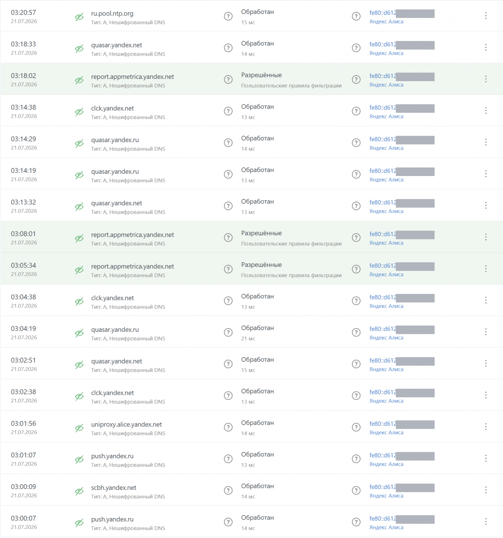Click the Яндекс Алиса link on the 03:01:56 row
Screen dimensions: 503x538
[x=386, y=433]
